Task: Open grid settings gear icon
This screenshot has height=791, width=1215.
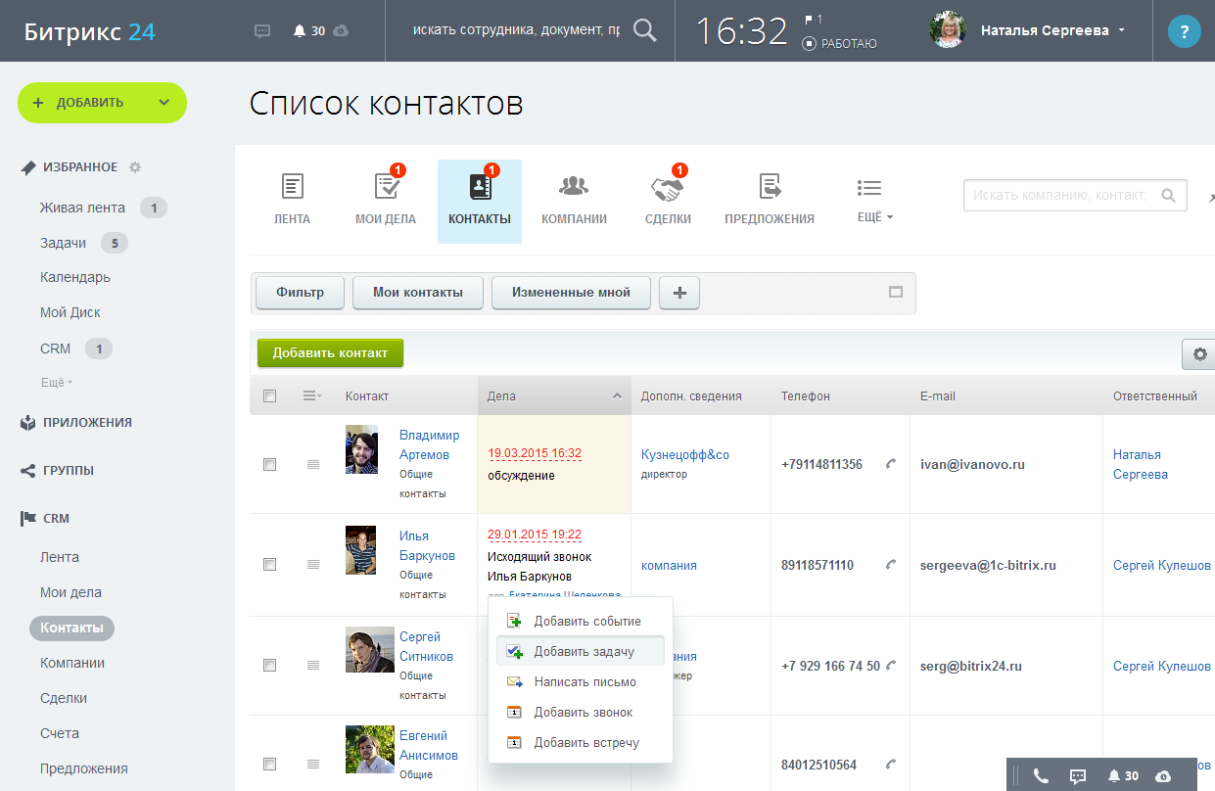Action: [x=1199, y=354]
